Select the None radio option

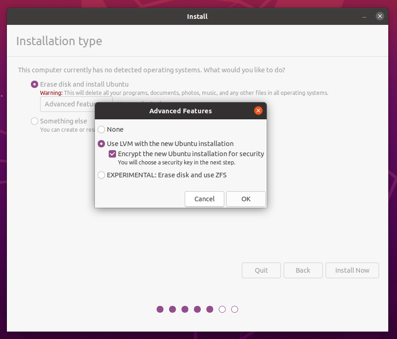tap(101, 130)
